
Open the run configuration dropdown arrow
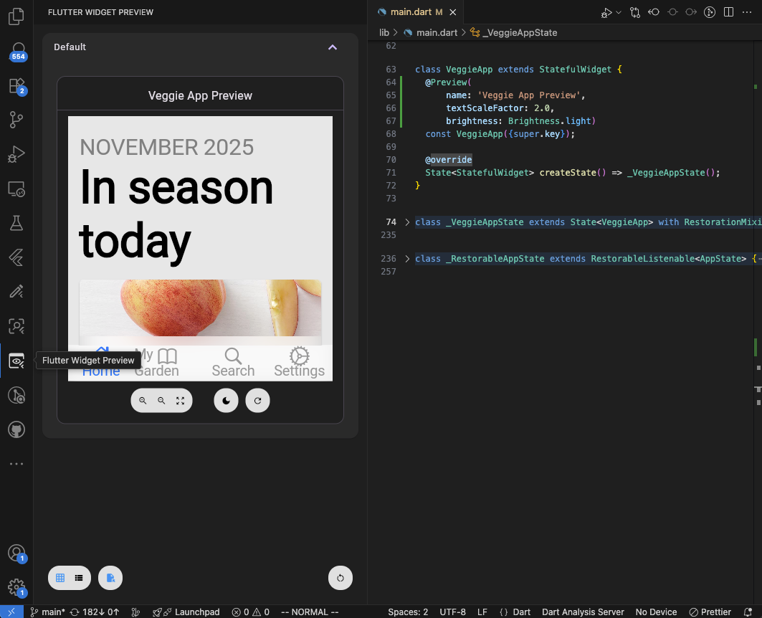click(x=618, y=12)
